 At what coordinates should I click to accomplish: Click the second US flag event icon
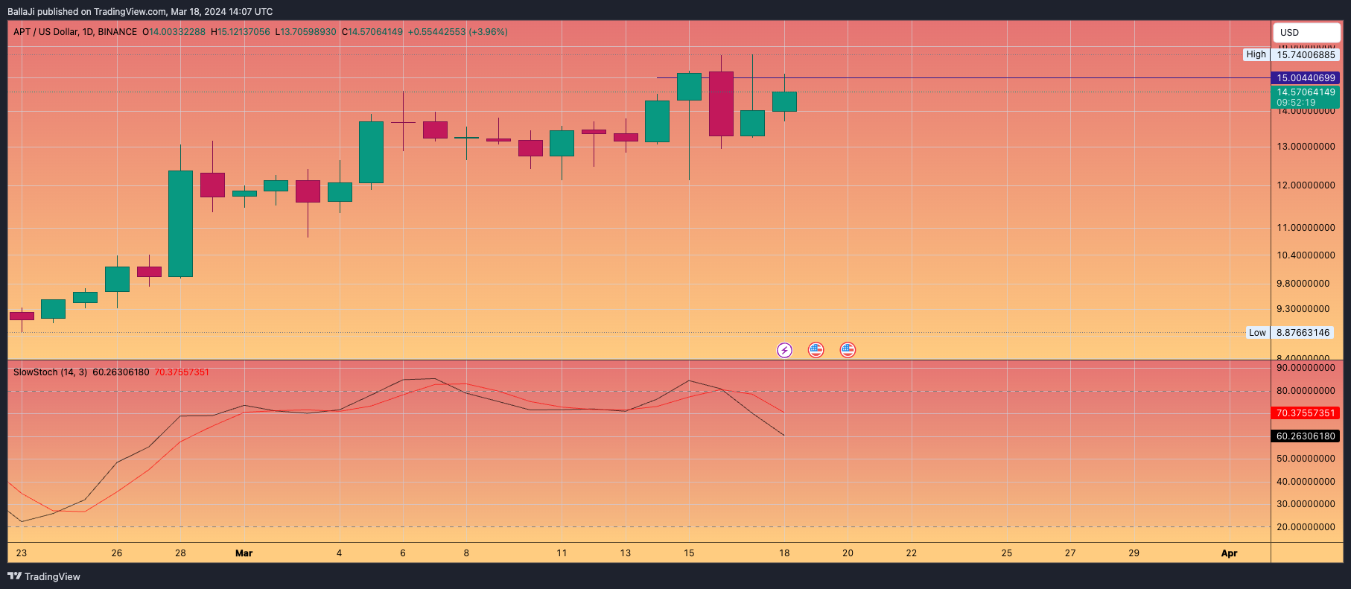(848, 350)
